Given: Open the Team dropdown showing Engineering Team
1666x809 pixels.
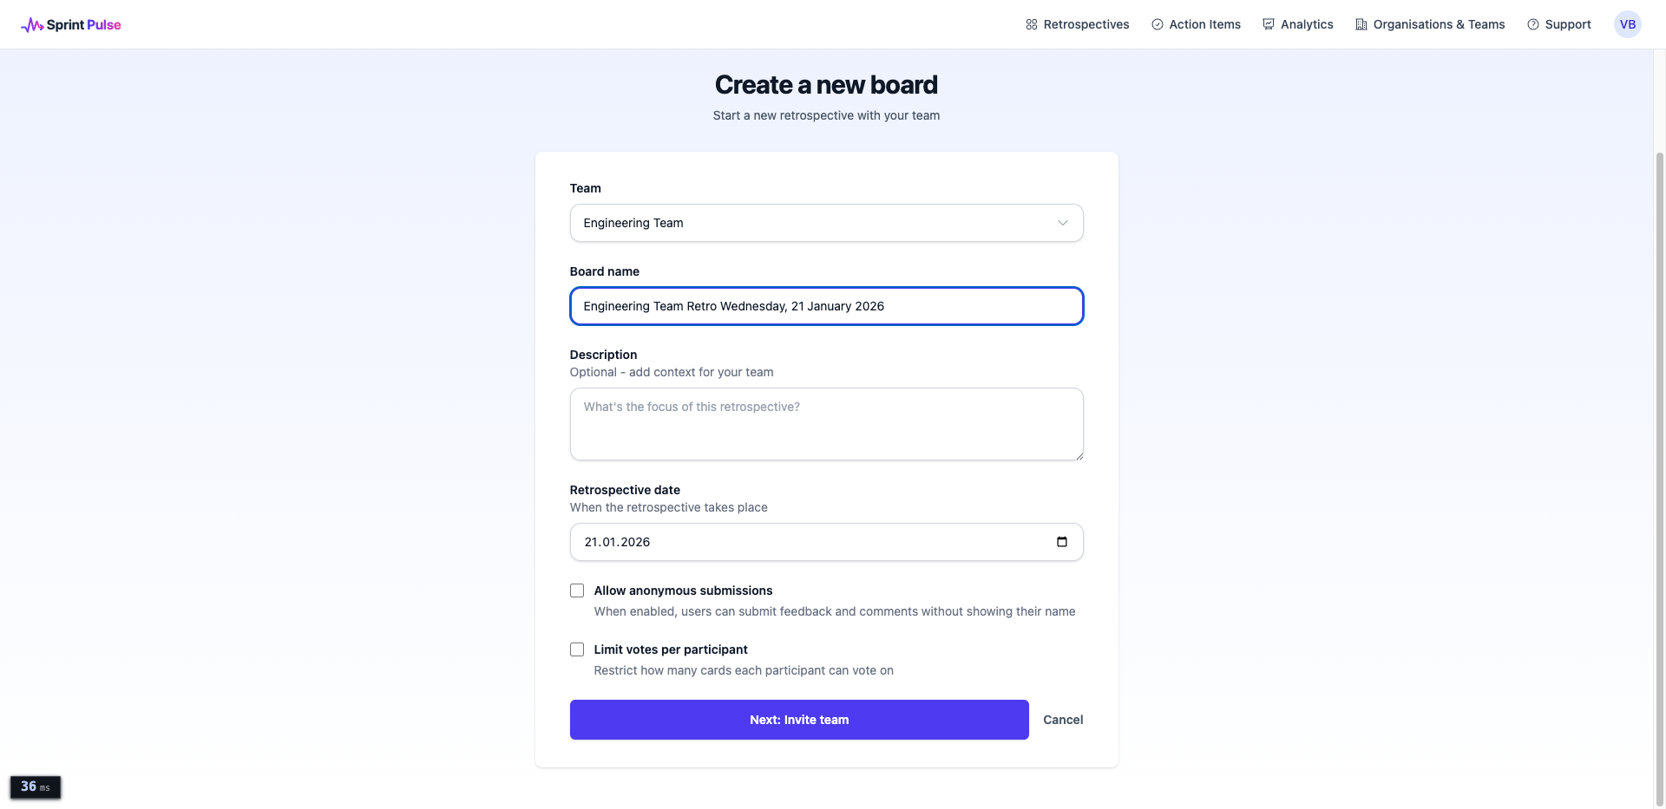Looking at the screenshot, I should click(826, 223).
